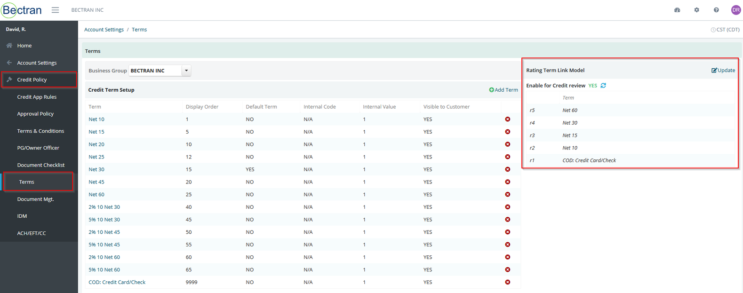Open the dashboard gauge icon
The height and width of the screenshot is (293, 743).
[x=677, y=10]
